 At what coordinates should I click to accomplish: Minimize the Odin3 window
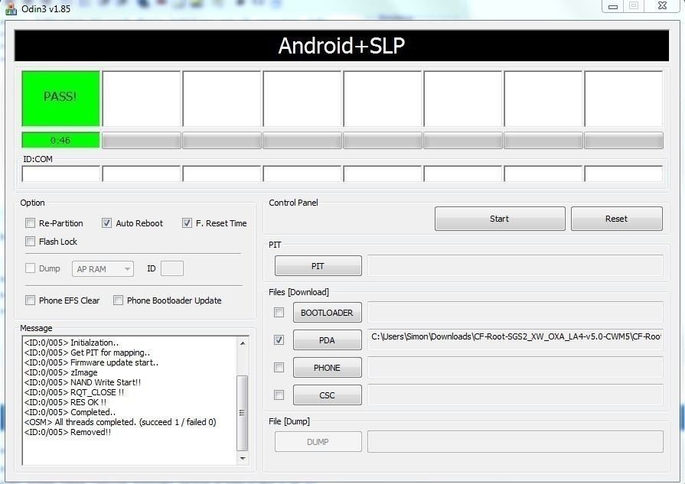point(613,7)
